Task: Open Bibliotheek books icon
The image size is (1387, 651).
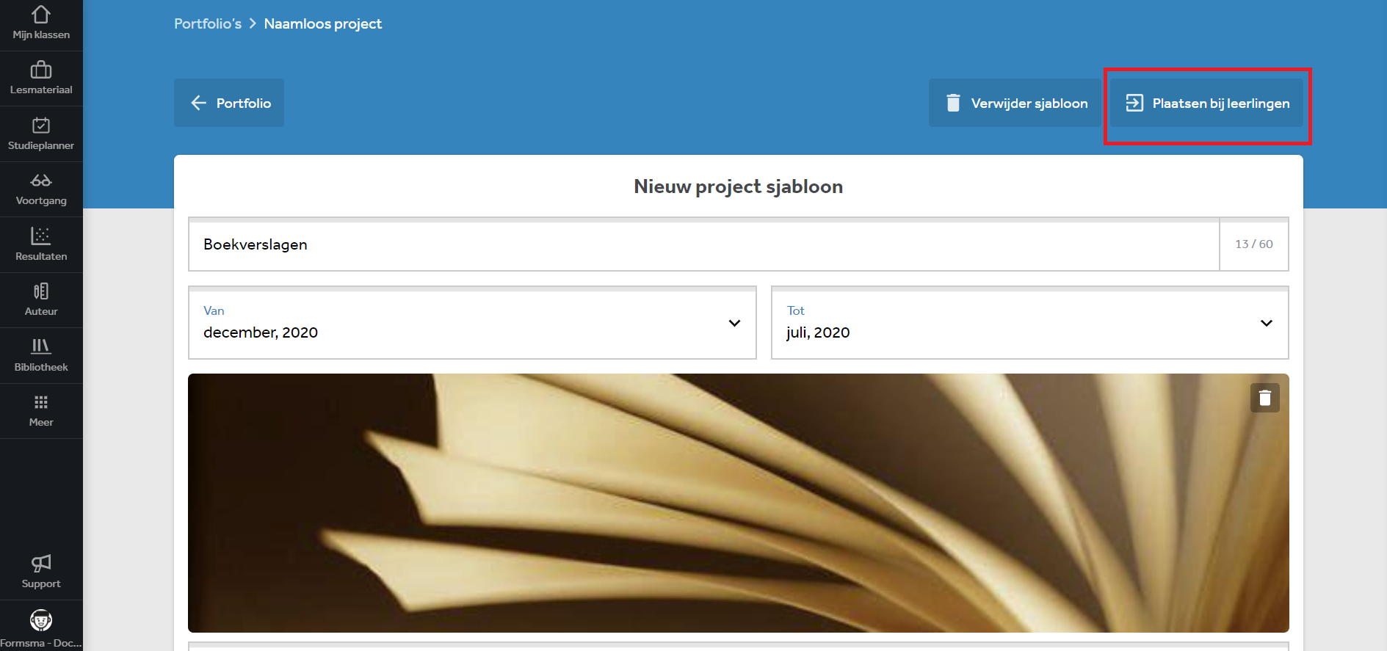Action: (41, 346)
